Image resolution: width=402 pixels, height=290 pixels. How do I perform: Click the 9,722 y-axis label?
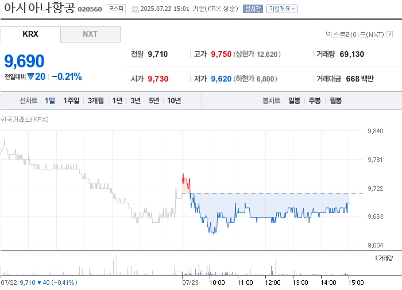[376, 188]
